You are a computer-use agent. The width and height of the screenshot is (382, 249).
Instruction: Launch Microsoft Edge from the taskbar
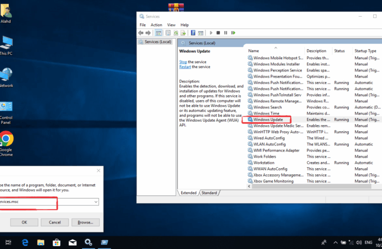click(25, 242)
